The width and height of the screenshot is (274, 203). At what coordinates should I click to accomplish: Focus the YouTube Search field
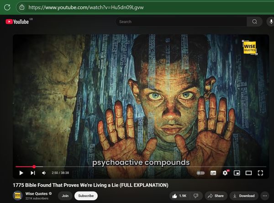[x=181, y=21]
